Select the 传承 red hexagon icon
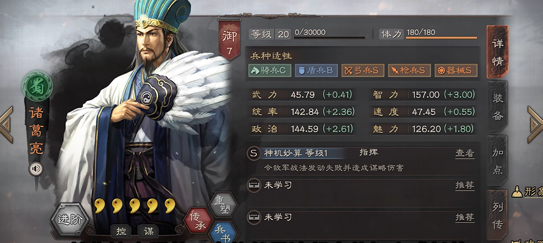Viewport: 543px width, 243px height. coord(198,220)
